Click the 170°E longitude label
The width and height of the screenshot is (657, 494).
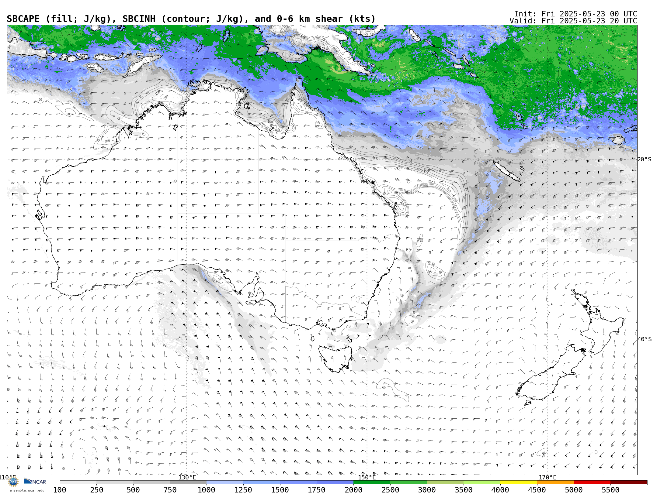coord(547,477)
